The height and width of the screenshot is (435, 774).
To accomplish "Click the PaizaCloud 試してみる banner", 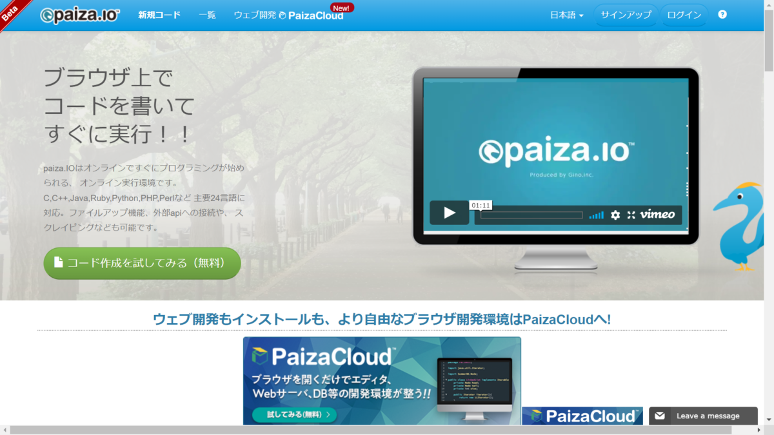I will (294, 416).
